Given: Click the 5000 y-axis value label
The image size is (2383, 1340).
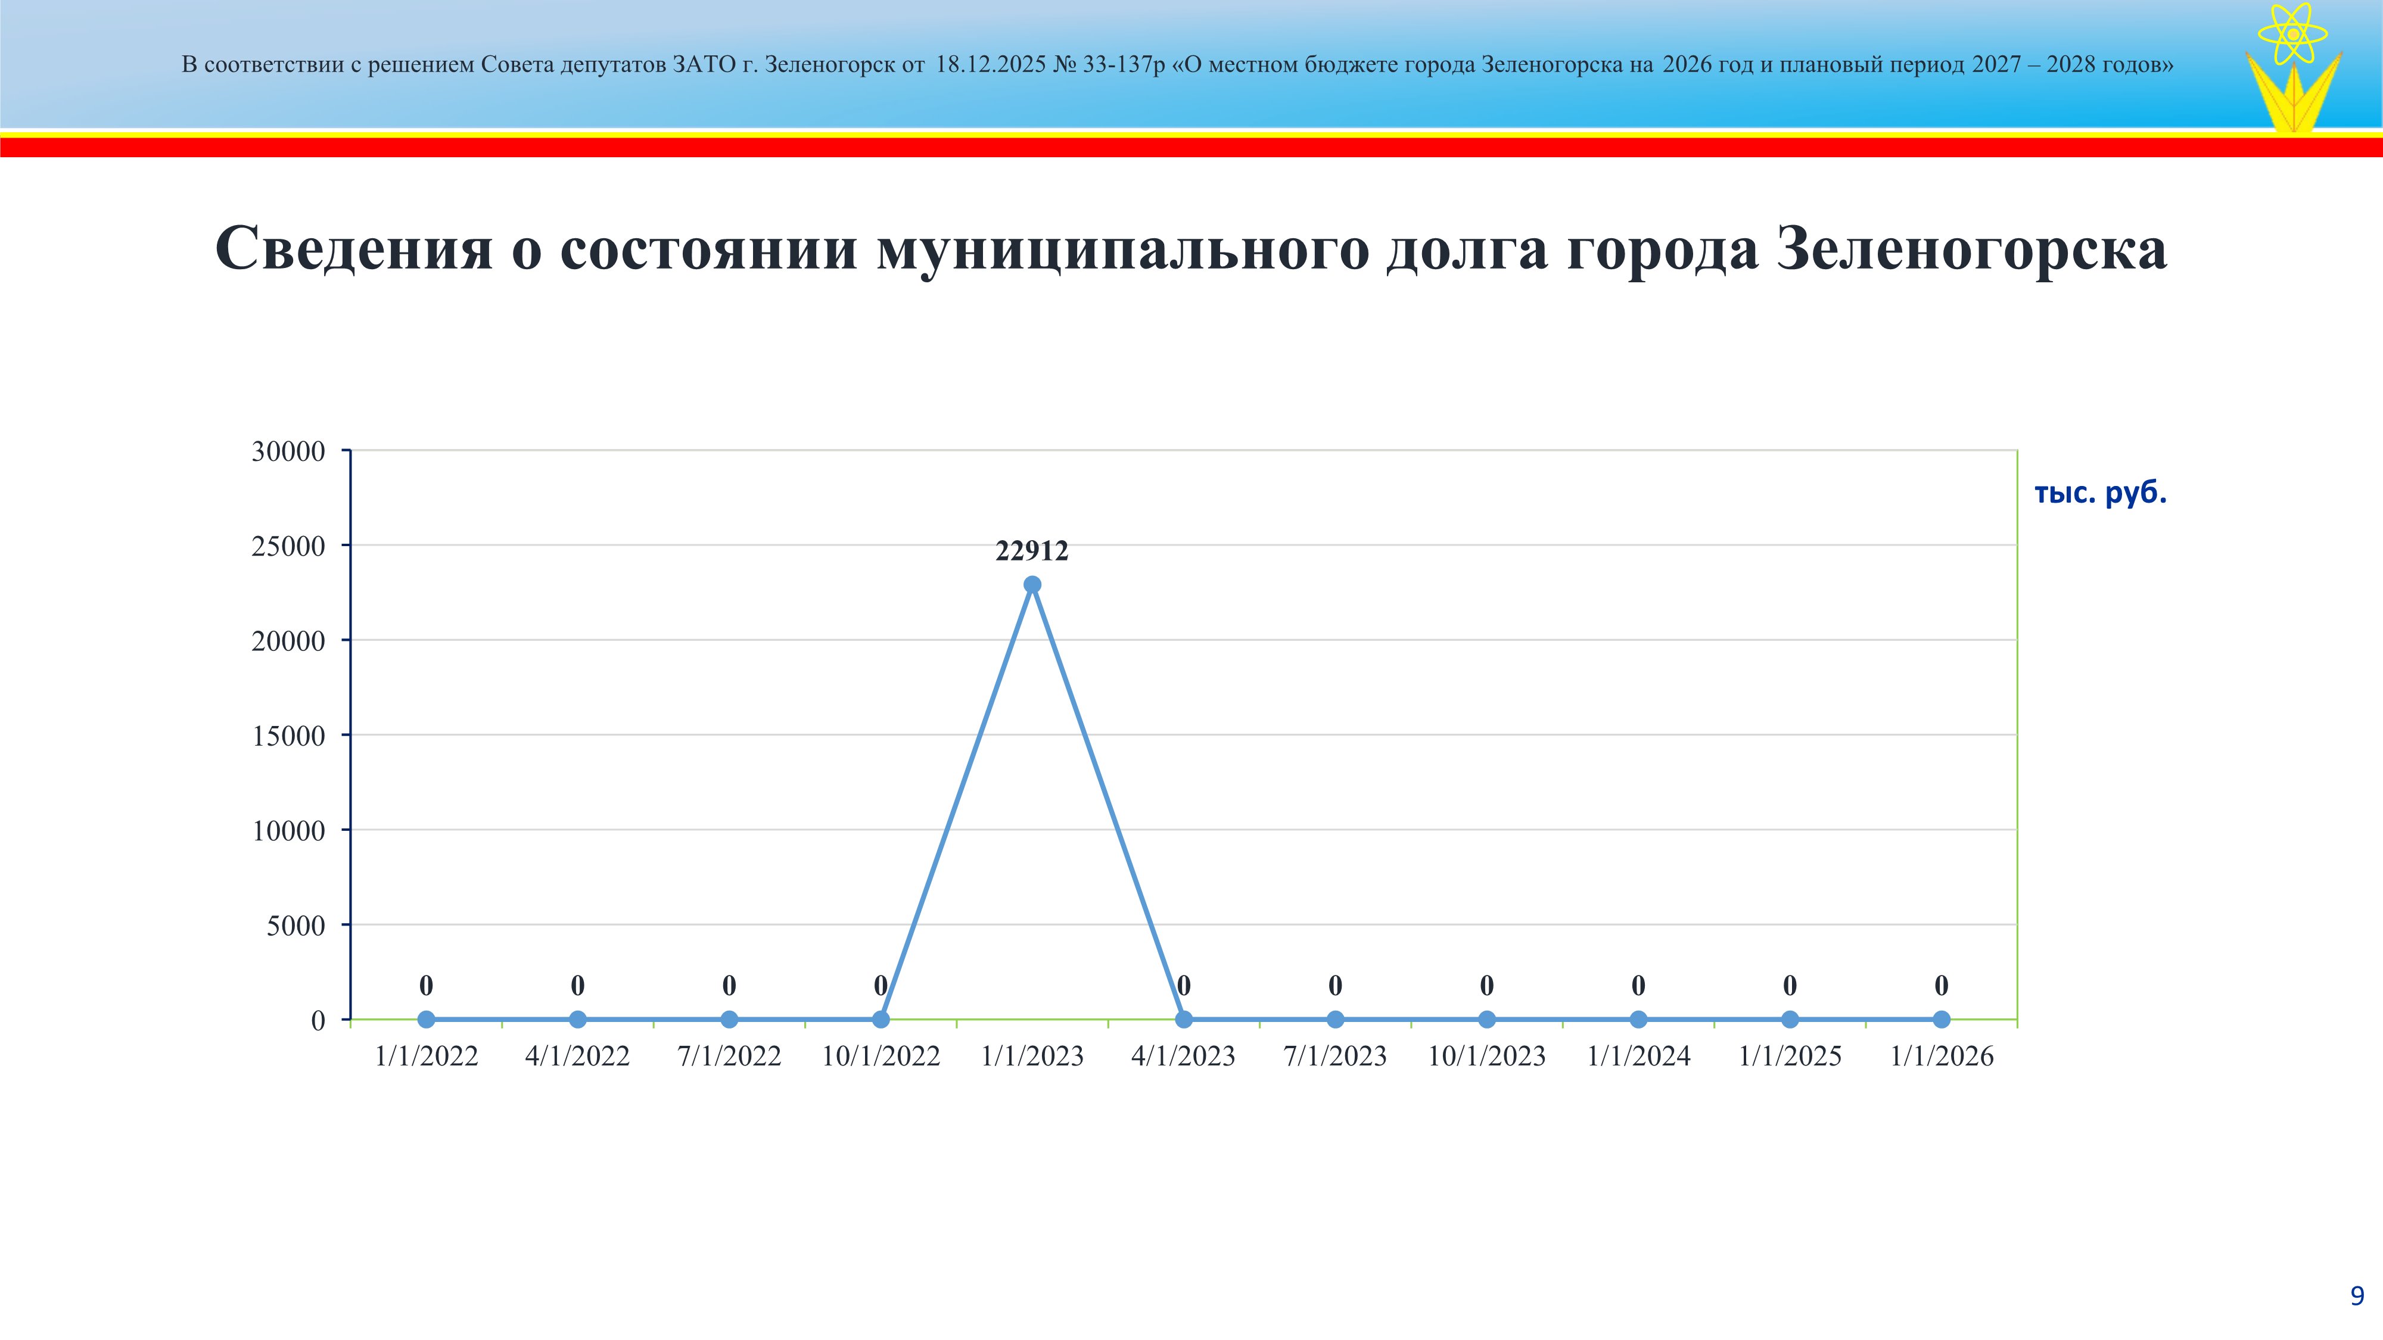Looking at the screenshot, I should pos(296,925).
